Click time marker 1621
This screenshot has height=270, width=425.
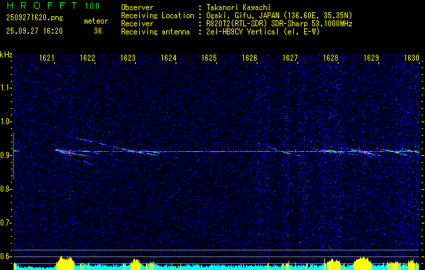pyautogui.click(x=47, y=57)
